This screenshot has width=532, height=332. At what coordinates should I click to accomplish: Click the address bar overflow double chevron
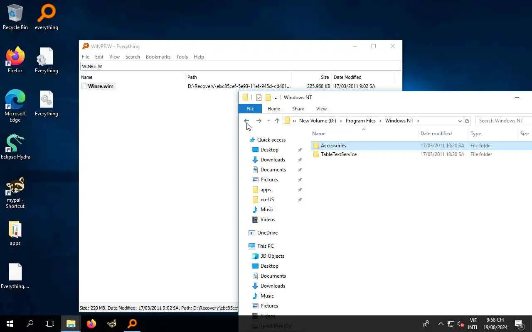(x=294, y=121)
